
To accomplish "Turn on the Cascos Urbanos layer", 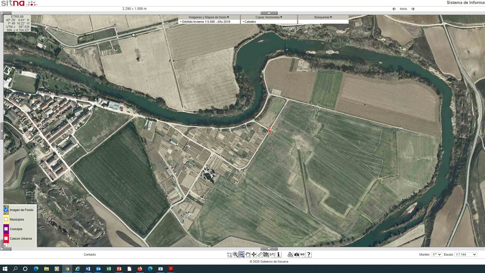I will [6, 238].
